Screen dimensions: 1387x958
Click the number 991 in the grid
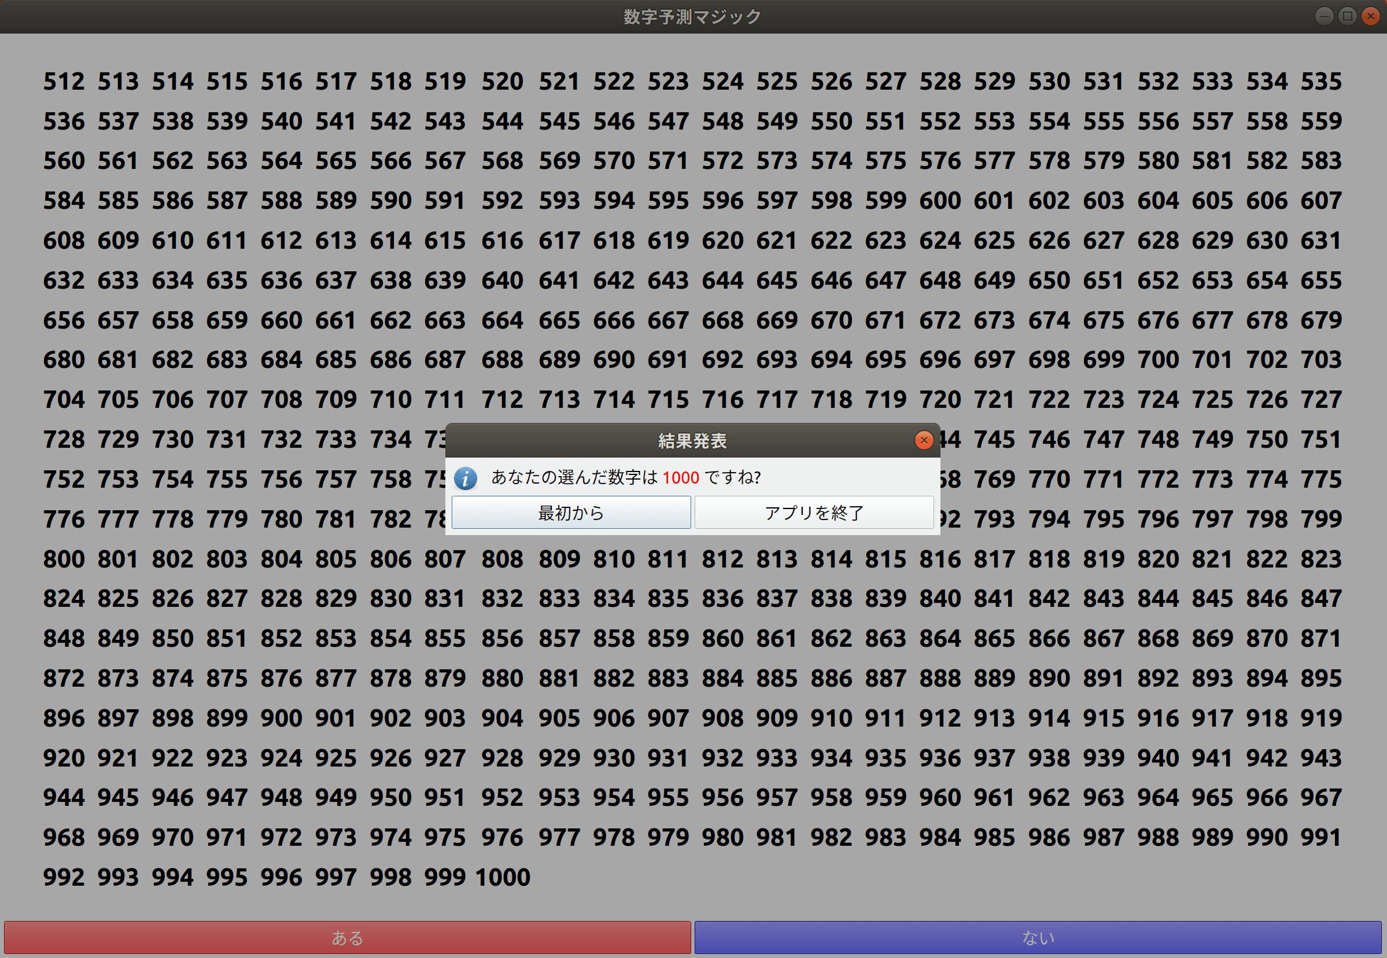point(1321,837)
